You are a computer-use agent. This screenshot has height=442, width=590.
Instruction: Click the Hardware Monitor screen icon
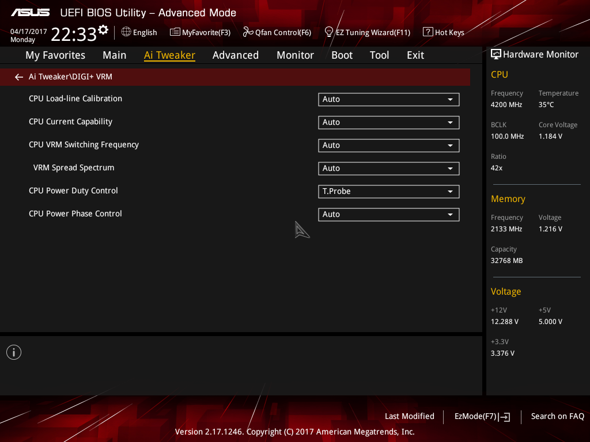(496, 55)
